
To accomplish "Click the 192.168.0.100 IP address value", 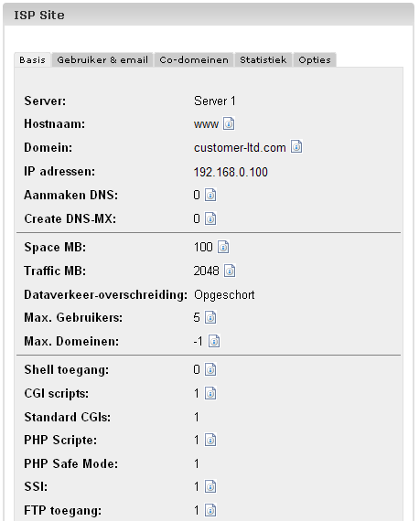I will coord(231,172).
